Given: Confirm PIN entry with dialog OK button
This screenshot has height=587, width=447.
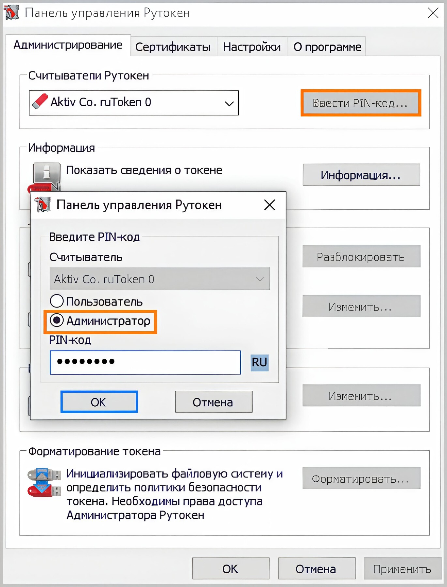Looking at the screenshot, I should tap(99, 402).
